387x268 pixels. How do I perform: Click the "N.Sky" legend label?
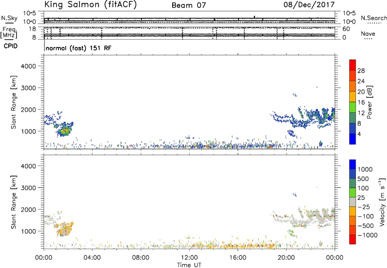9,18
